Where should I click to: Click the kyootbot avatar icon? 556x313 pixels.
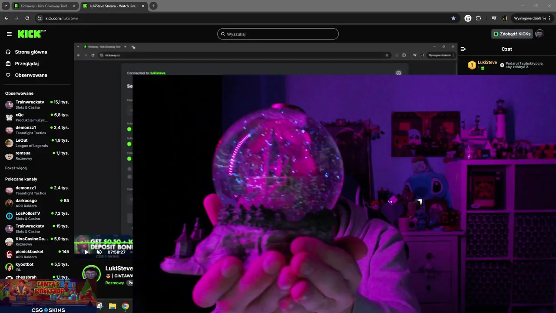tap(9, 267)
